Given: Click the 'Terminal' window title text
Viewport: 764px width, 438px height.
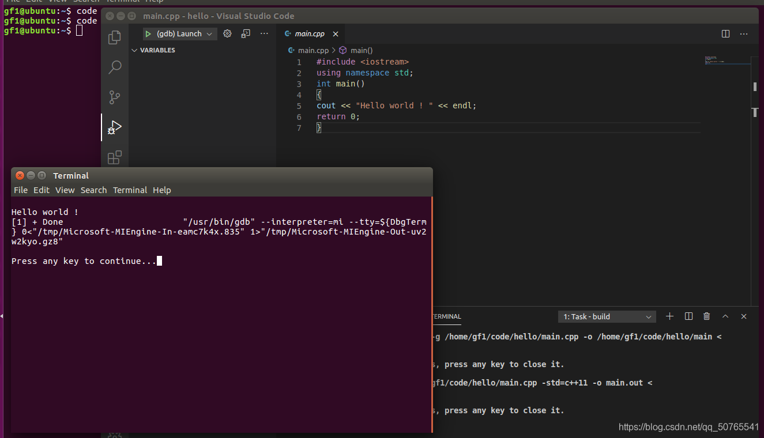Looking at the screenshot, I should tap(71, 176).
